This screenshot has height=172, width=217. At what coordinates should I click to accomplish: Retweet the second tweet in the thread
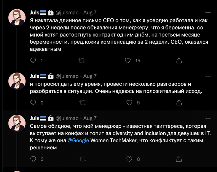click(82, 103)
